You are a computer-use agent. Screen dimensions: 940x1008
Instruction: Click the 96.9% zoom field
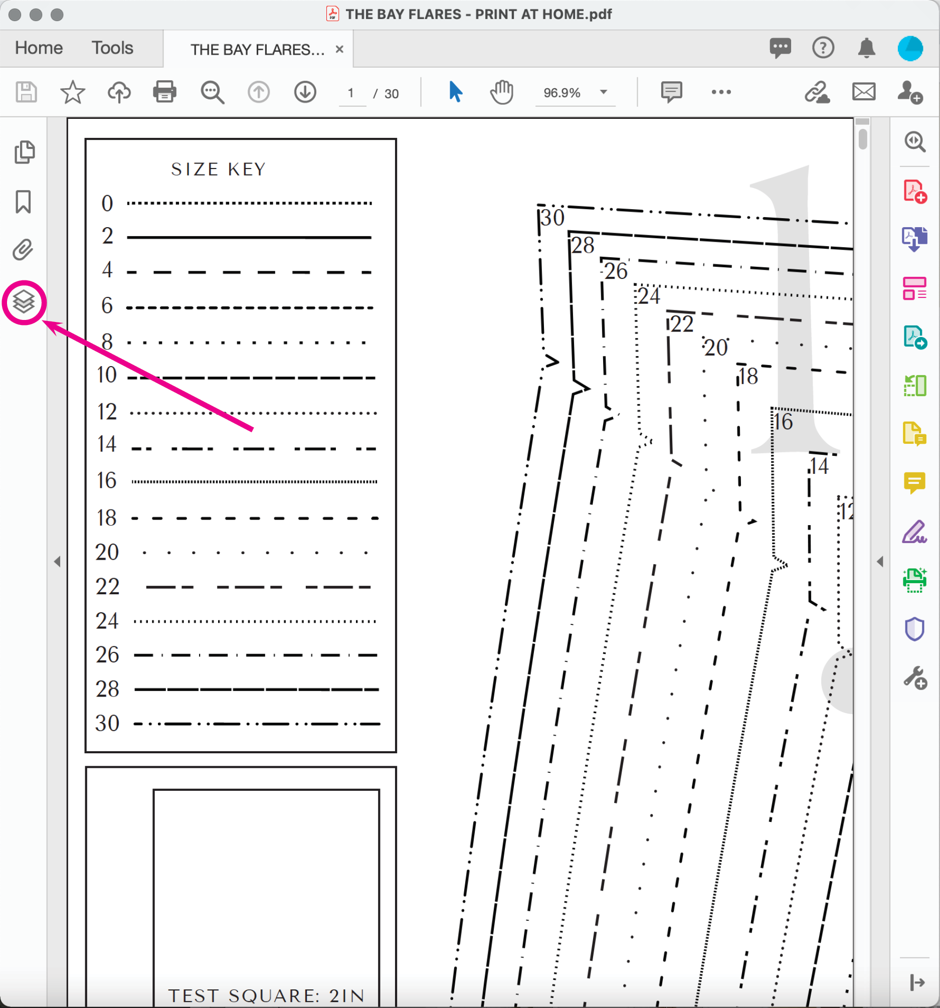pos(562,93)
